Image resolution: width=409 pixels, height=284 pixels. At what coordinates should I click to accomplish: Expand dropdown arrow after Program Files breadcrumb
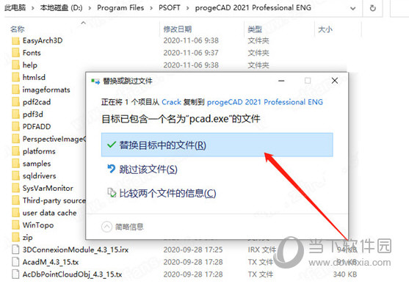(x=151, y=8)
